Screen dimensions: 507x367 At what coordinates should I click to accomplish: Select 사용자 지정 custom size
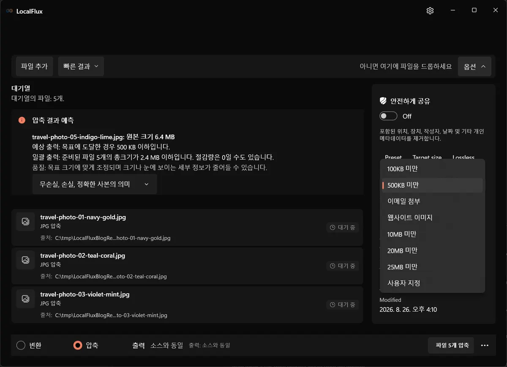pos(432,283)
